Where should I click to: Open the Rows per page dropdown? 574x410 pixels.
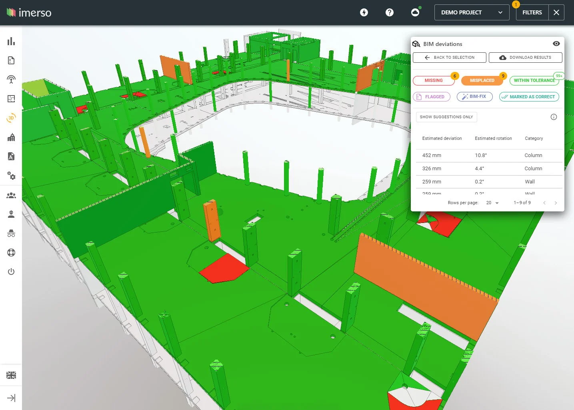tap(492, 203)
